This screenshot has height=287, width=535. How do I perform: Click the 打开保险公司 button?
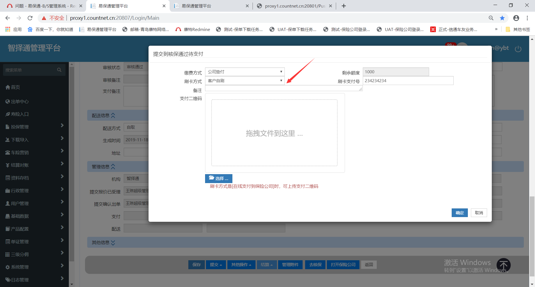click(343, 264)
